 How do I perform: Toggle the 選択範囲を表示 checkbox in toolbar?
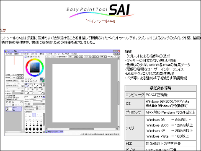coord(62,57)
